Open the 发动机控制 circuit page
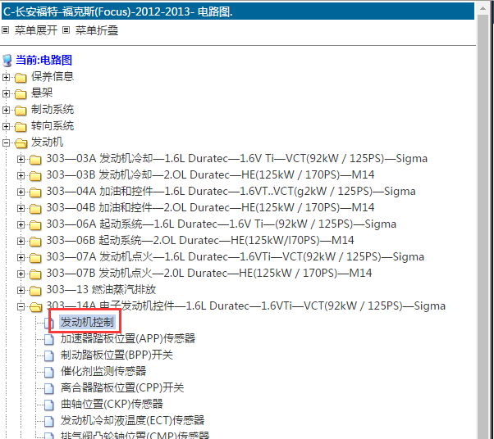The width and height of the screenshot is (494, 439). click(x=87, y=322)
